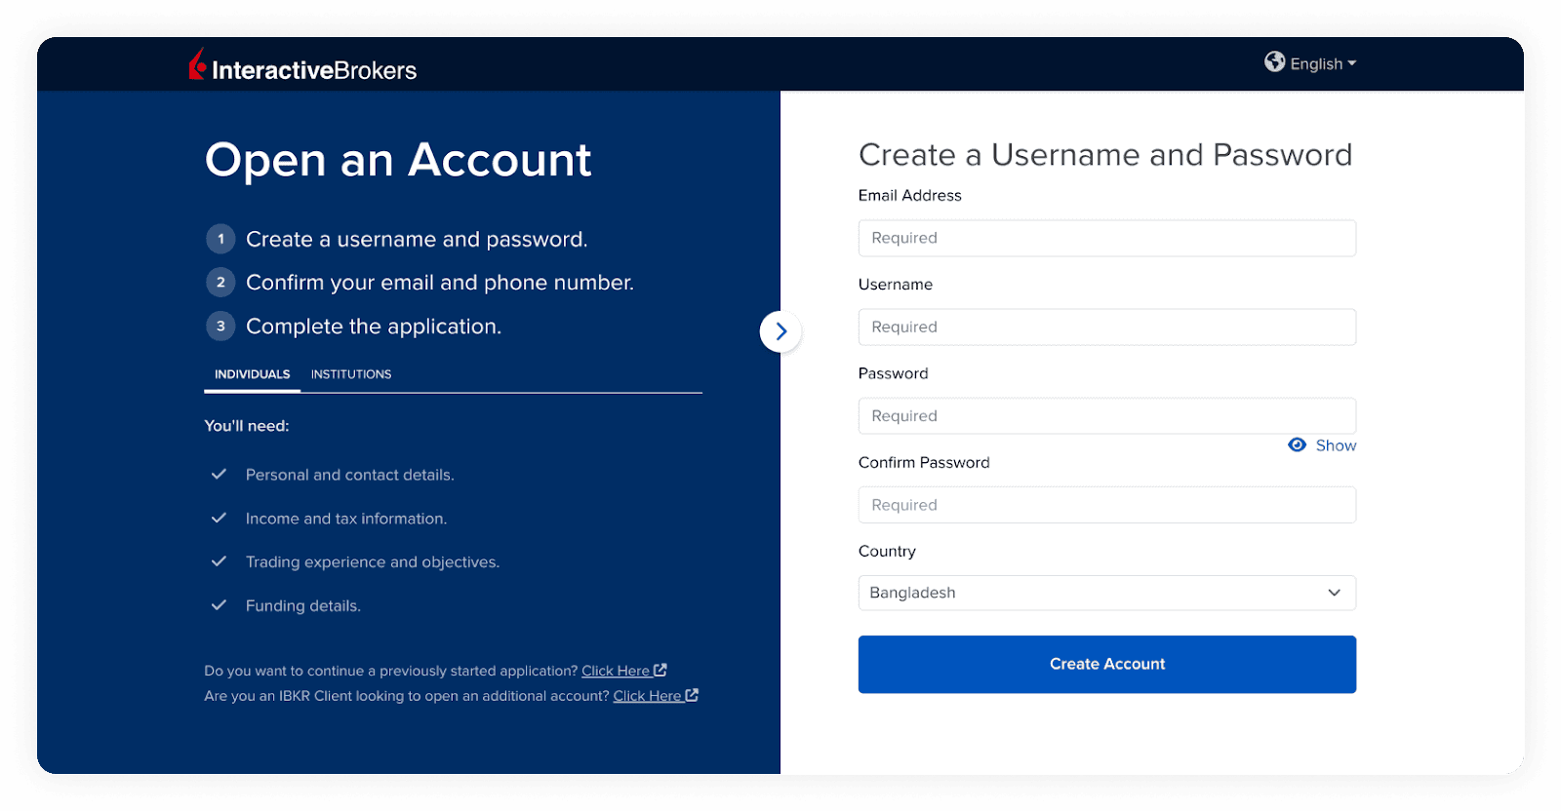
Task: Switch to the Institutions tab
Action: coord(351,374)
